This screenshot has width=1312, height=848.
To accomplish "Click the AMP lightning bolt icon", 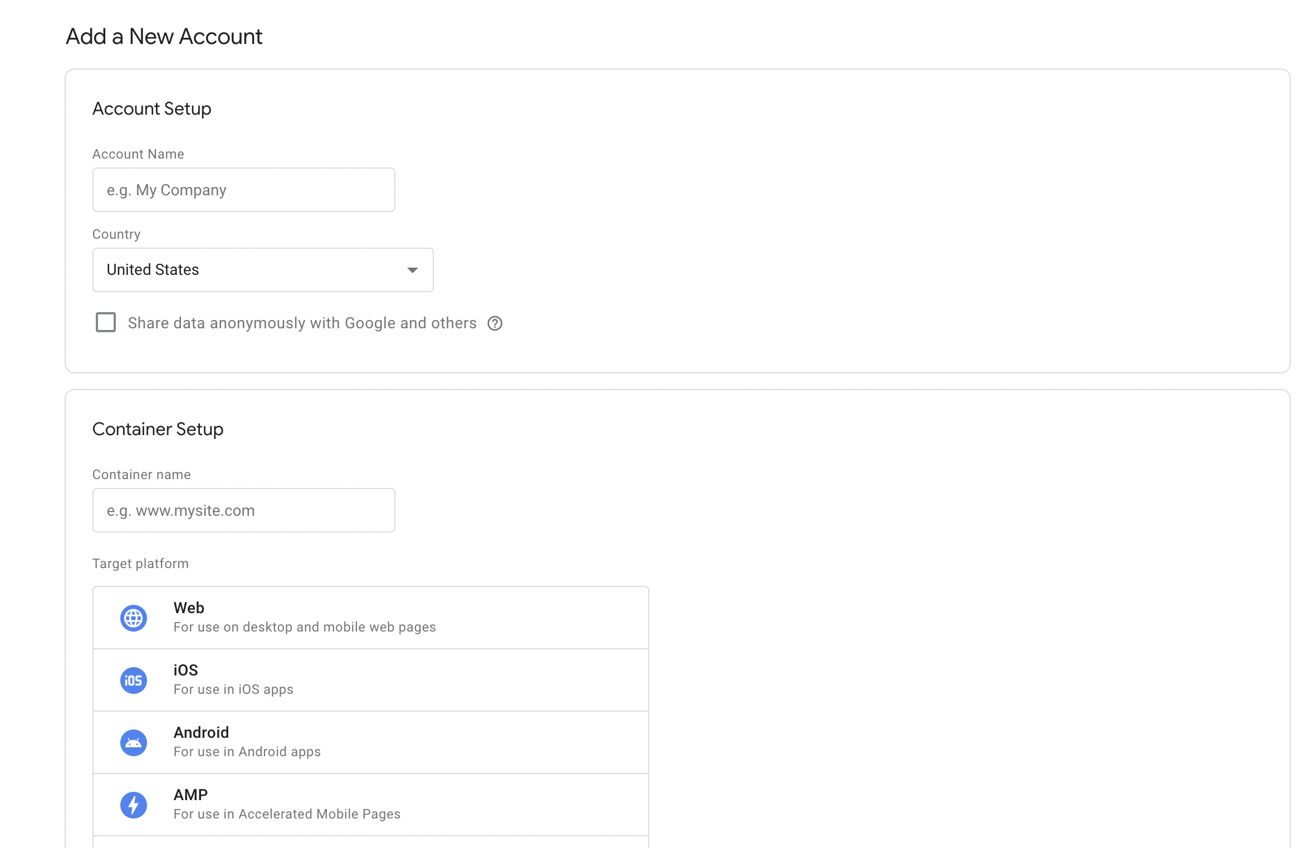I will tap(134, 805).
